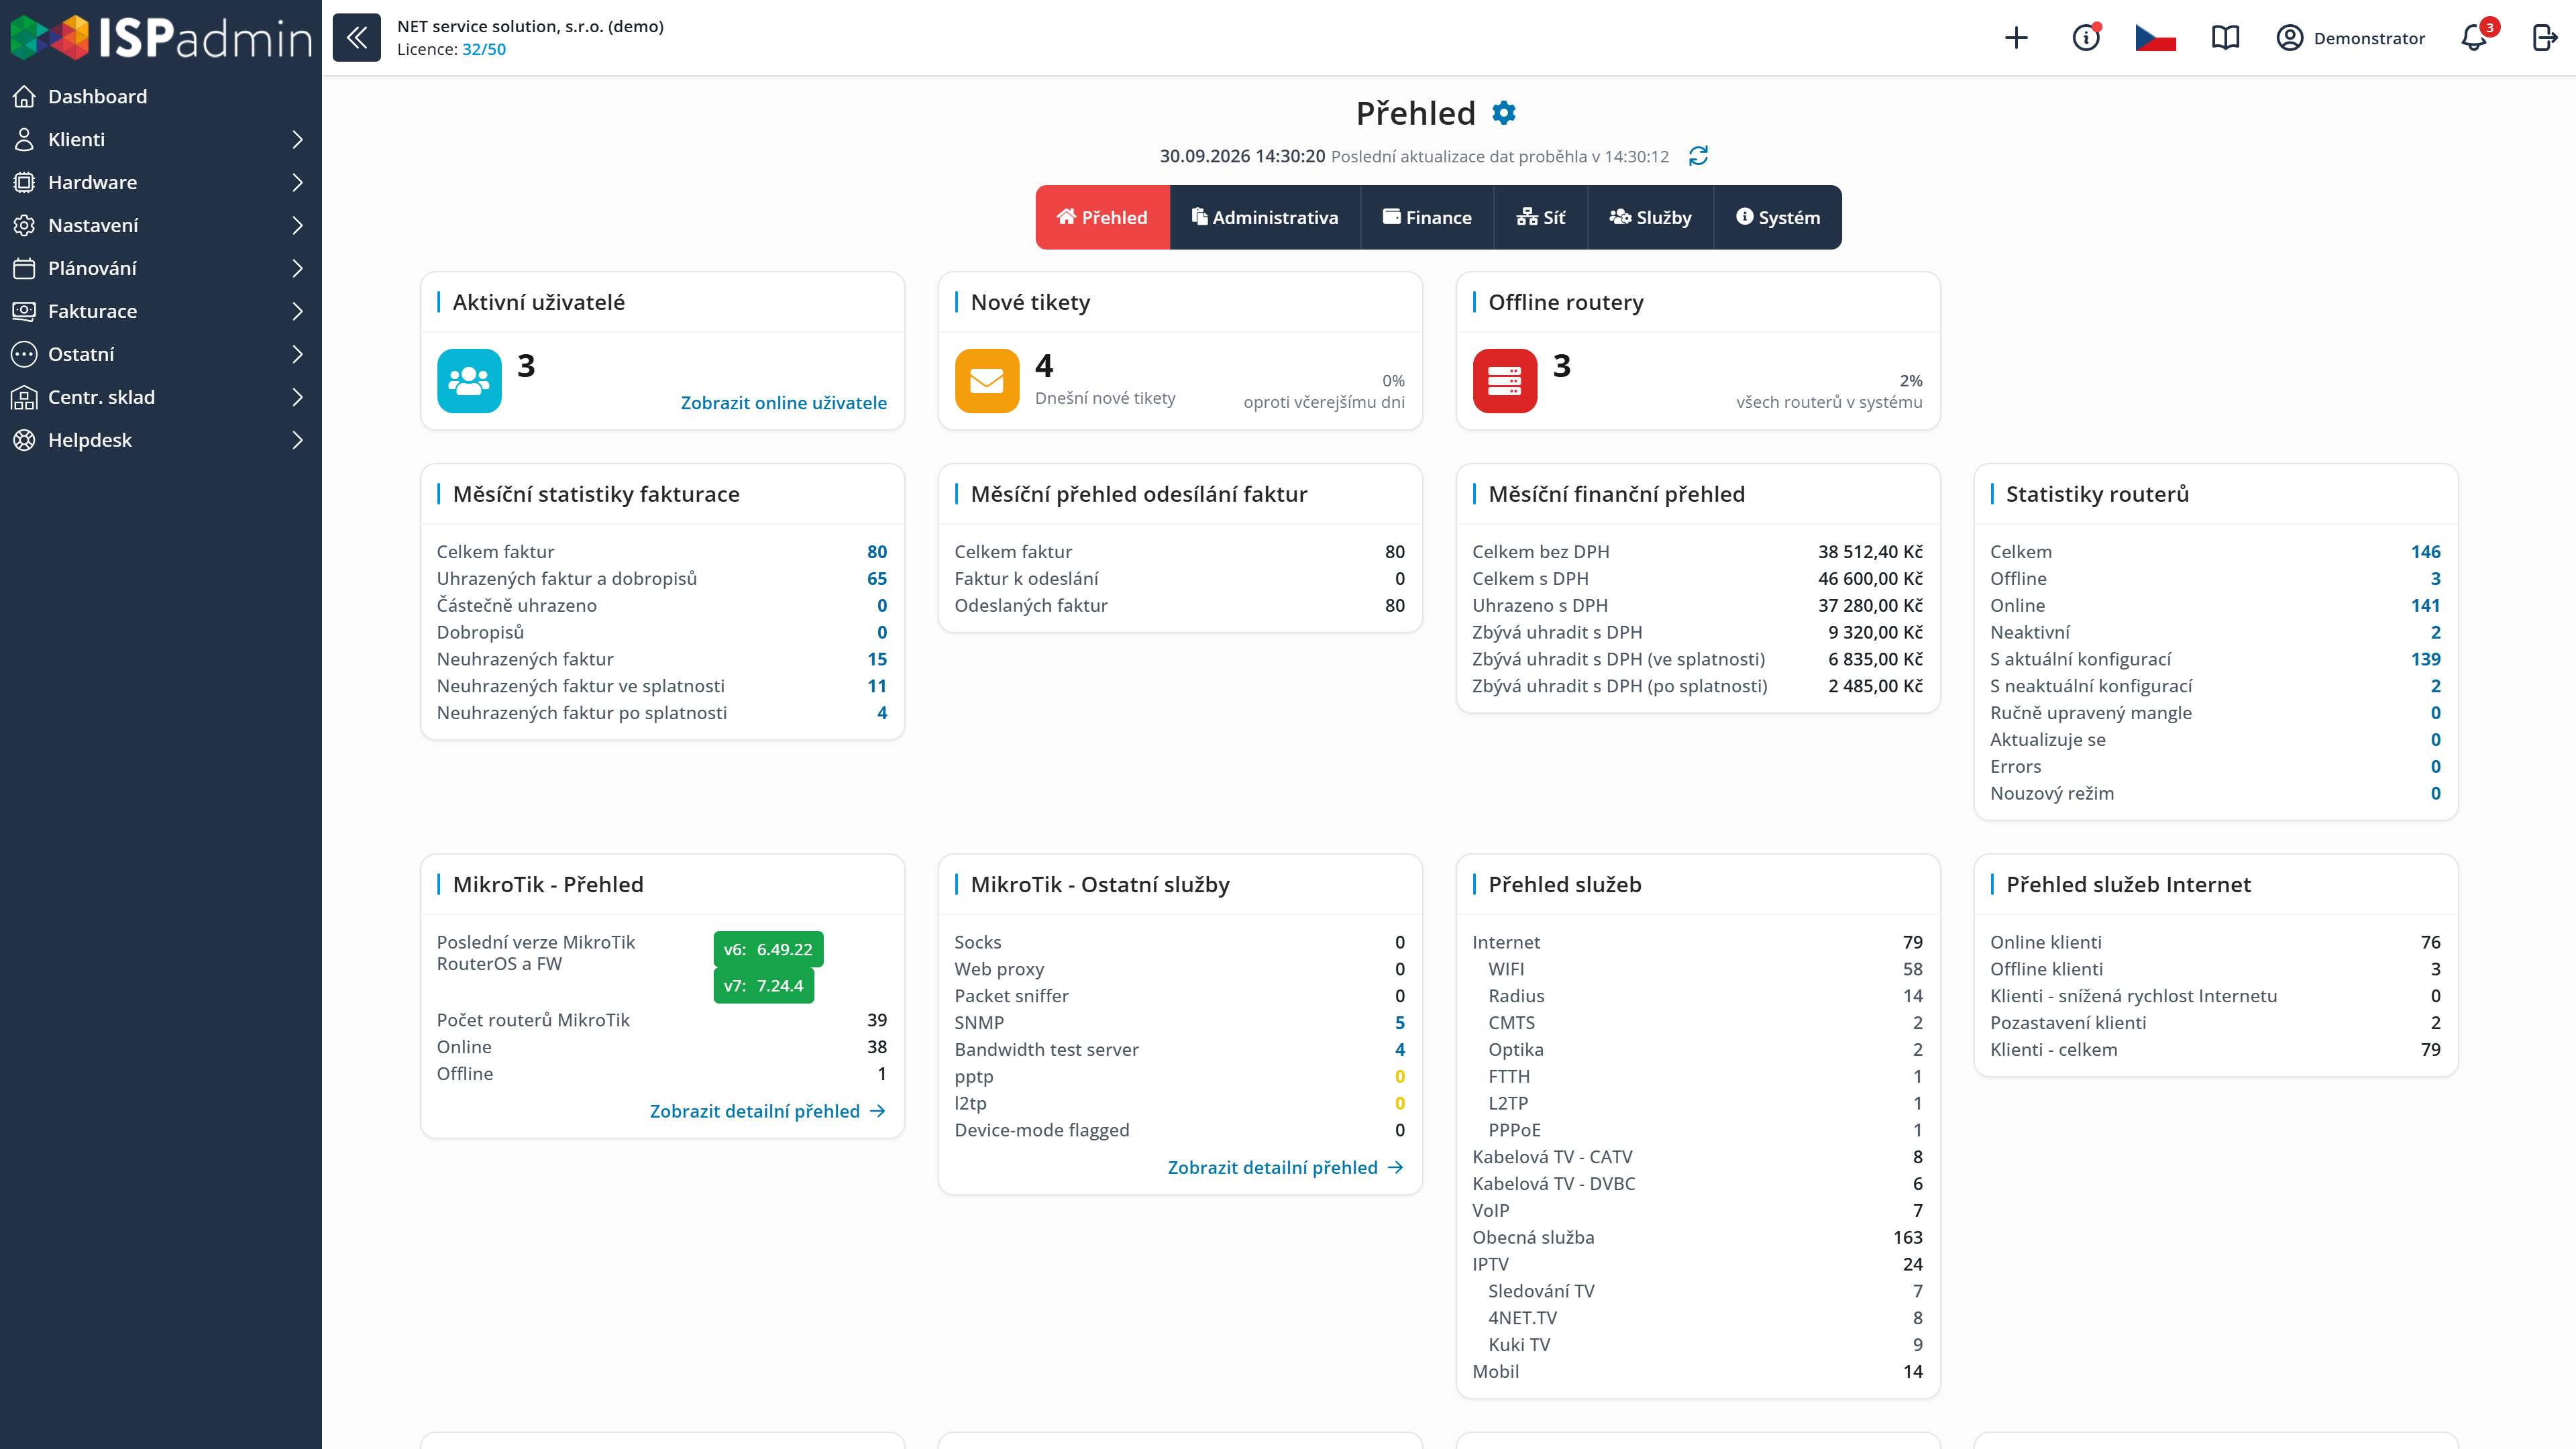This screenshot has height=1449, width=2576.
Task: Click the logout icon at top right
Action: pos(2544,38)
